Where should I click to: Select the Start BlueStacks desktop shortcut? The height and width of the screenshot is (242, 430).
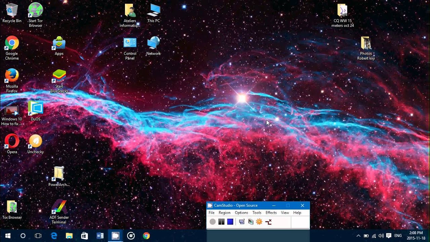point(59,81)
